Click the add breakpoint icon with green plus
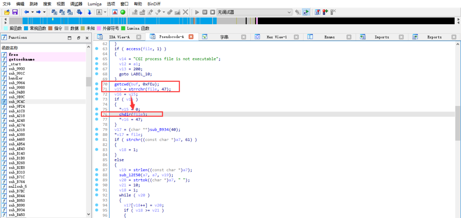The image size is (461, 218). [325, 12]
